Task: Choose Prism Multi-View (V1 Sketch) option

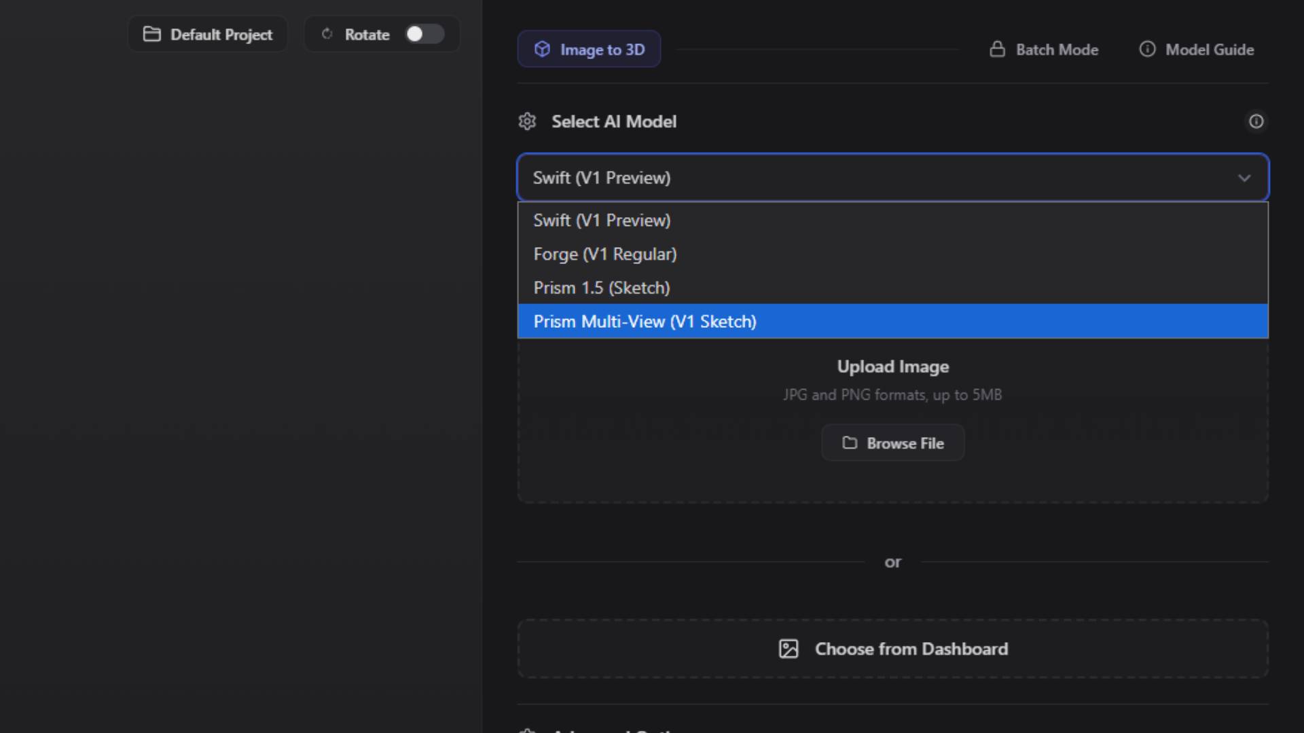Action: pyautogui.click(x=893, y=321)
